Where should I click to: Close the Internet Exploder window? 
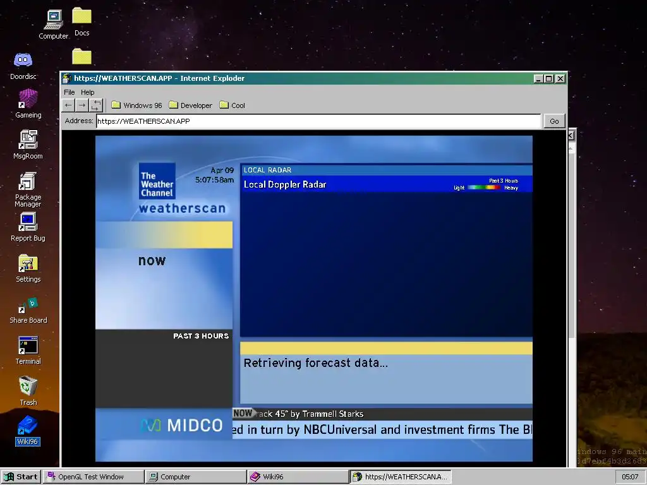560,78
